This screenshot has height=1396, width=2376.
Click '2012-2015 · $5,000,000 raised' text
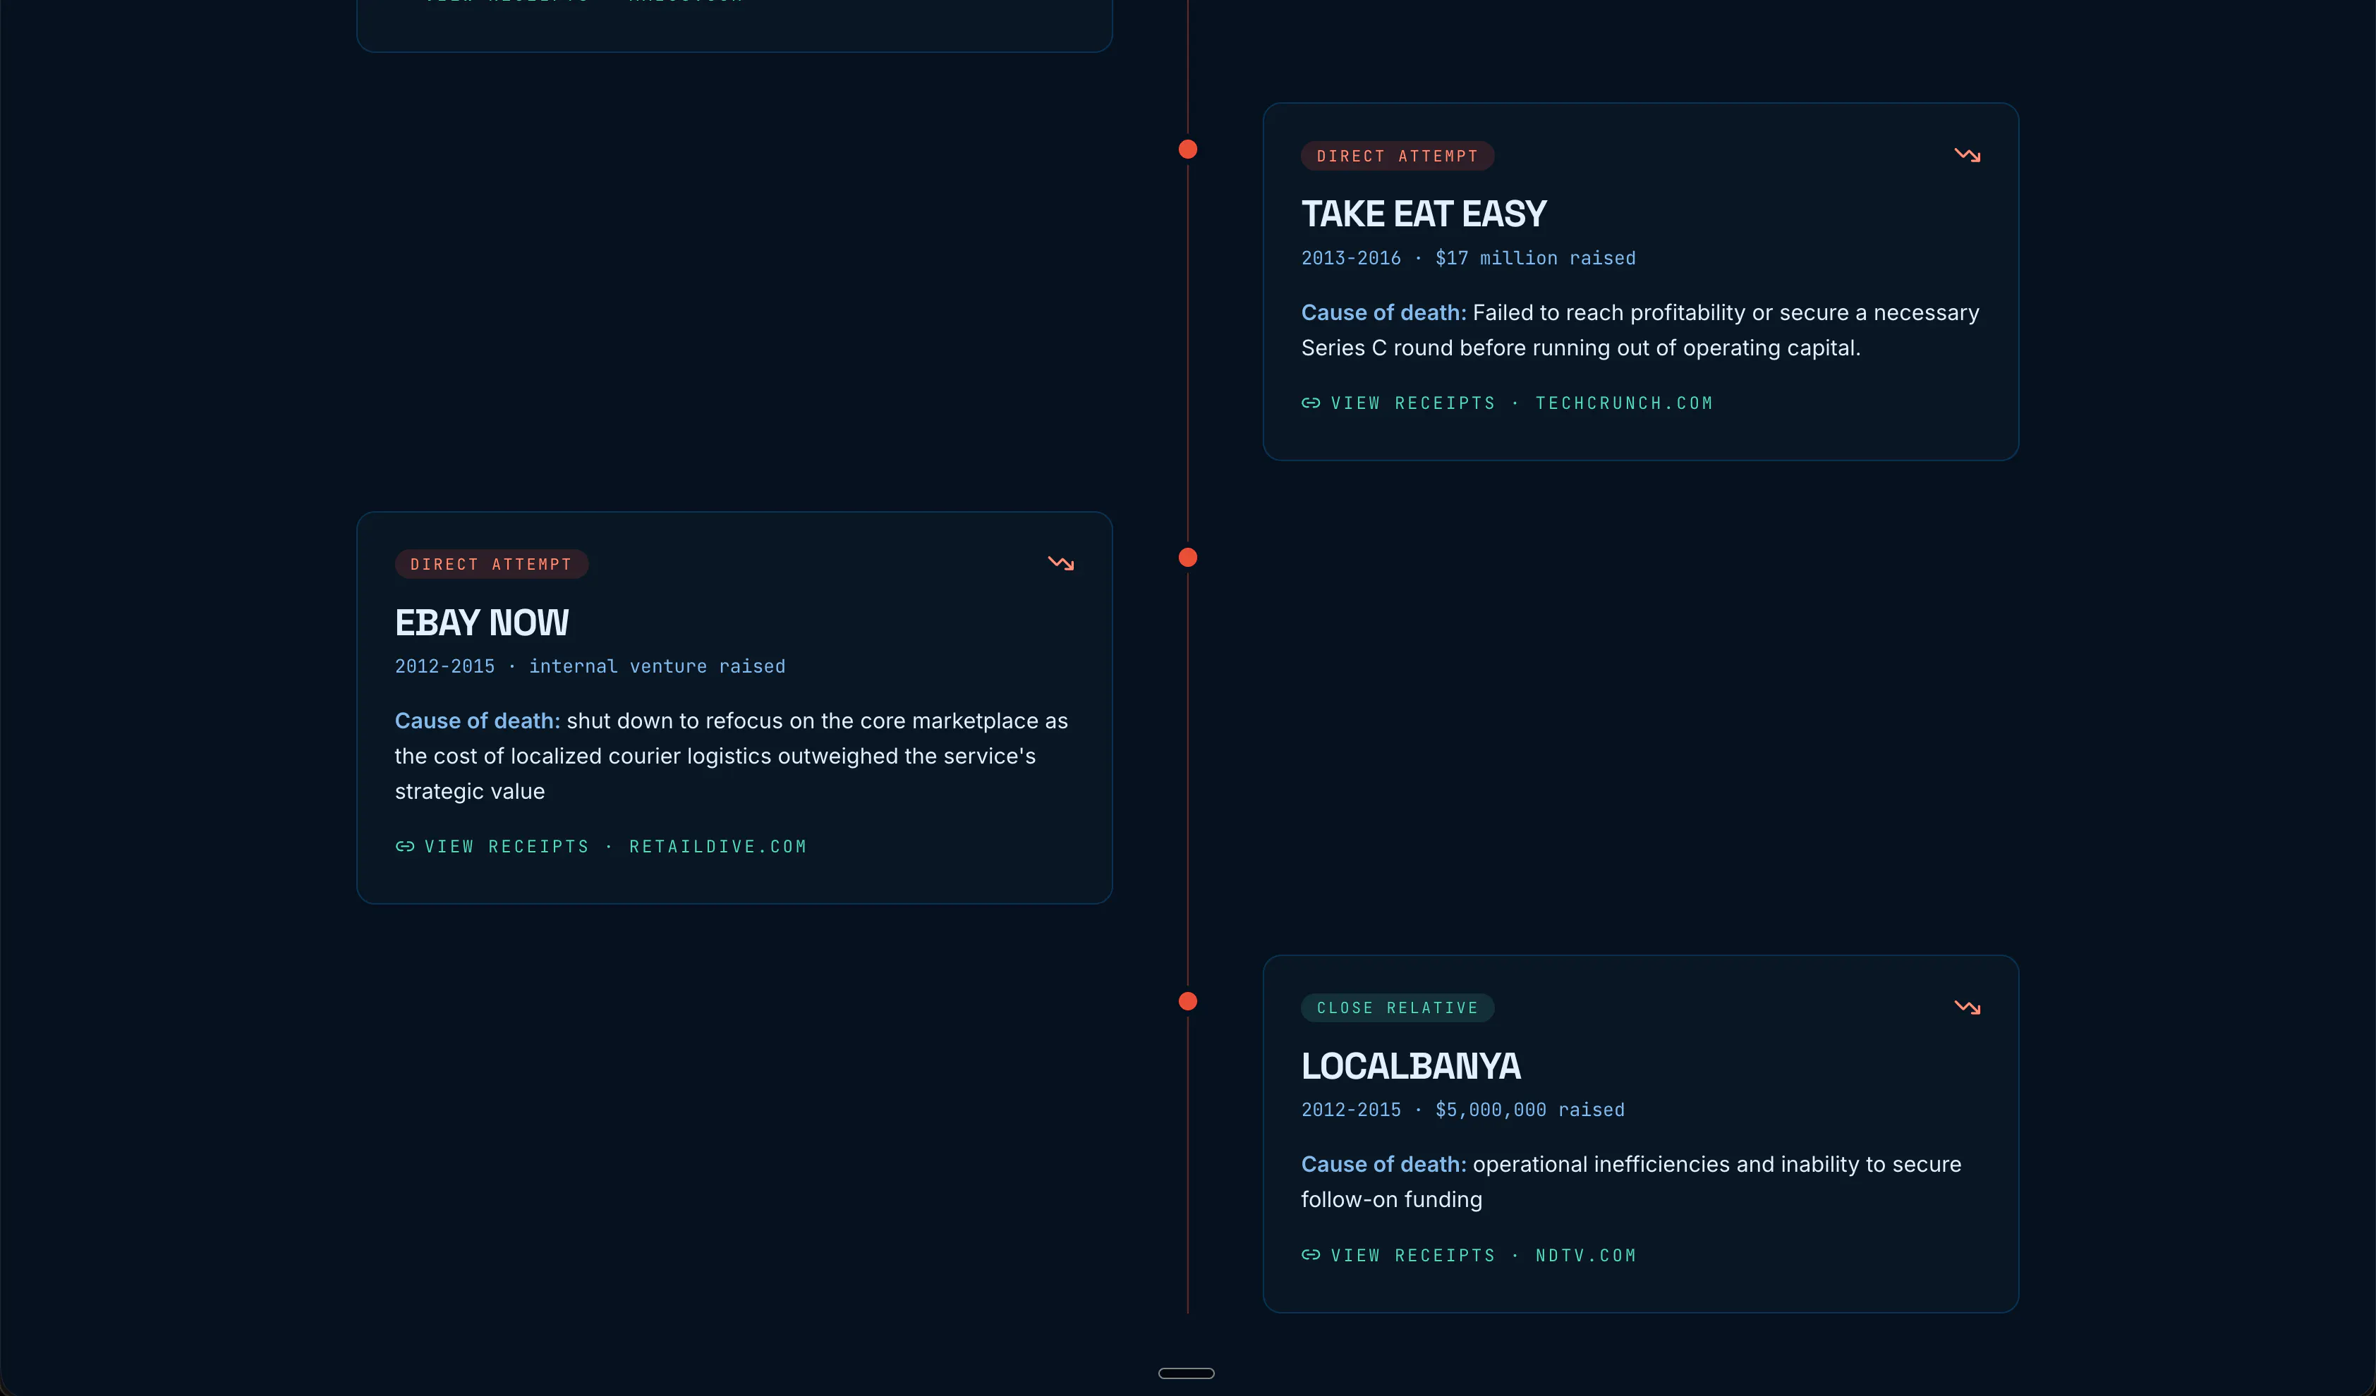pos(1463,1110)
